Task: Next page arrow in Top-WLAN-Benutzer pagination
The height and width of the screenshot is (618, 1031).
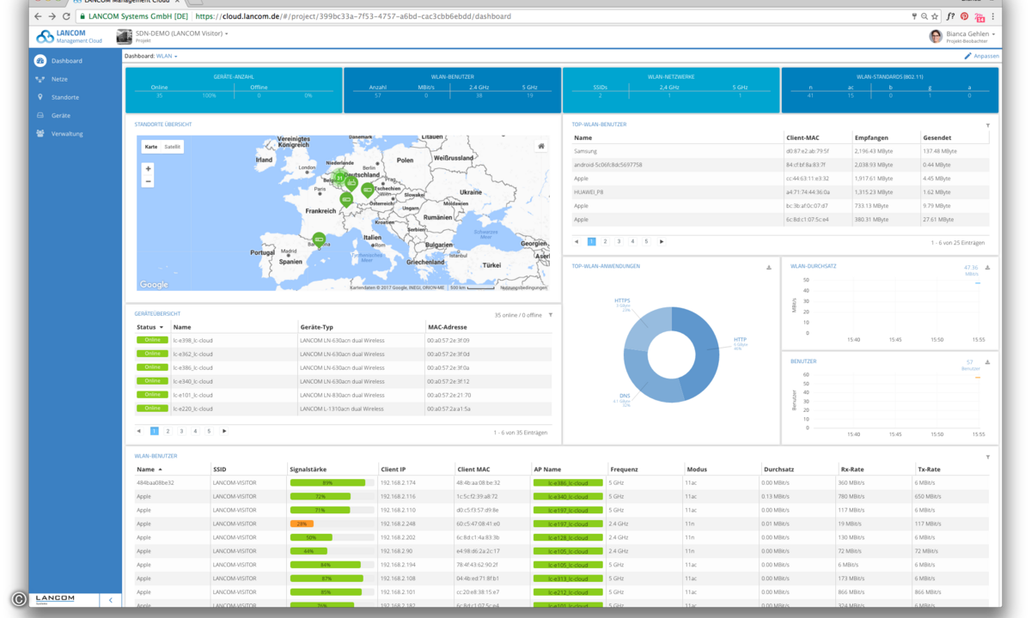Action: pos(662,242)
